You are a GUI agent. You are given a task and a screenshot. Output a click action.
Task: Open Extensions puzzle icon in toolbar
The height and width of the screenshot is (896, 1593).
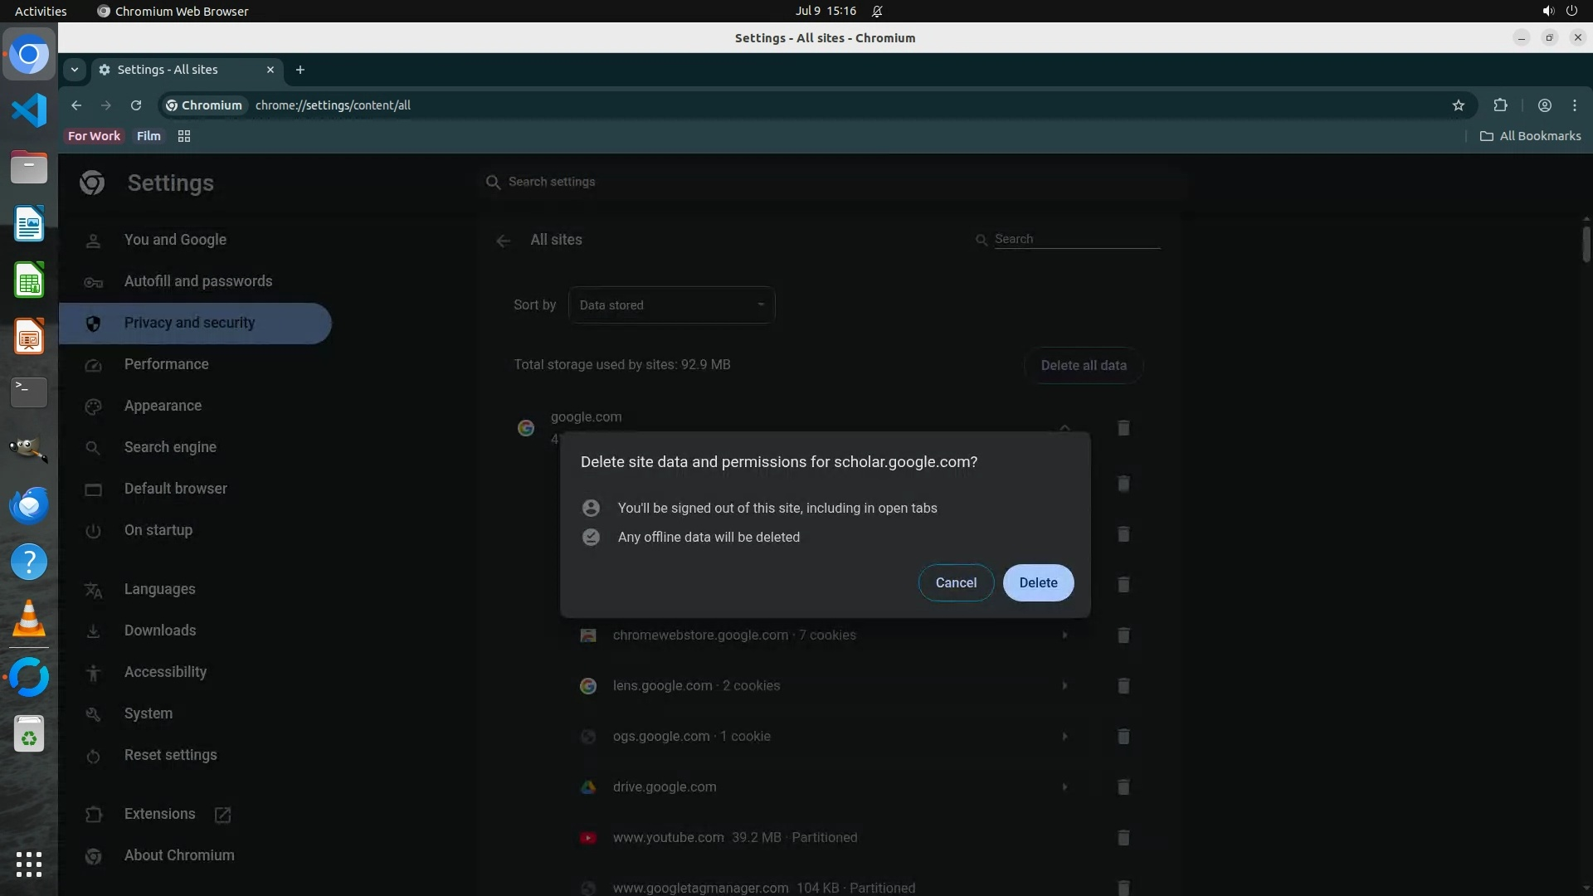coord(1500,105)
